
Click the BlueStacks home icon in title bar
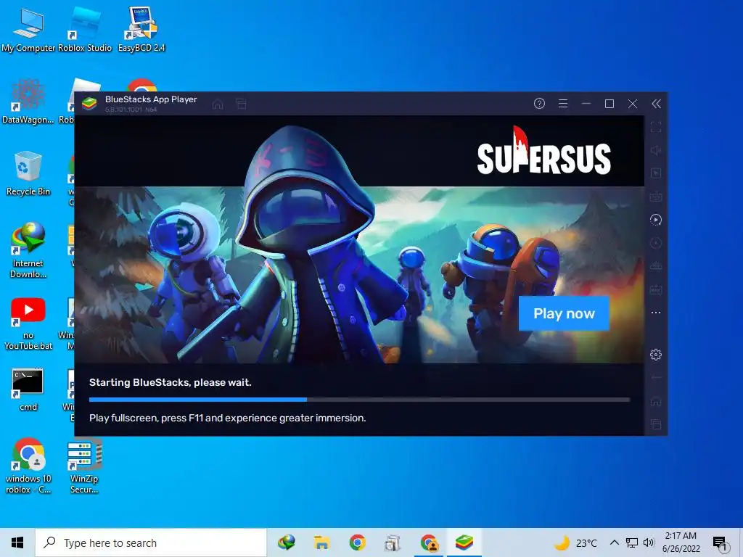pos(218,104)
